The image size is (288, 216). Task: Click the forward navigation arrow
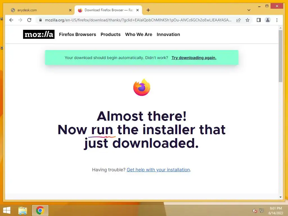point(20,20)
